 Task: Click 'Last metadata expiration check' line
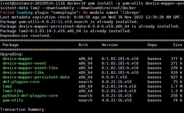91,17
